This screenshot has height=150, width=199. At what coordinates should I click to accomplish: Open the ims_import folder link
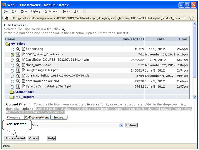pyautogui.click(x=24, y=97)
